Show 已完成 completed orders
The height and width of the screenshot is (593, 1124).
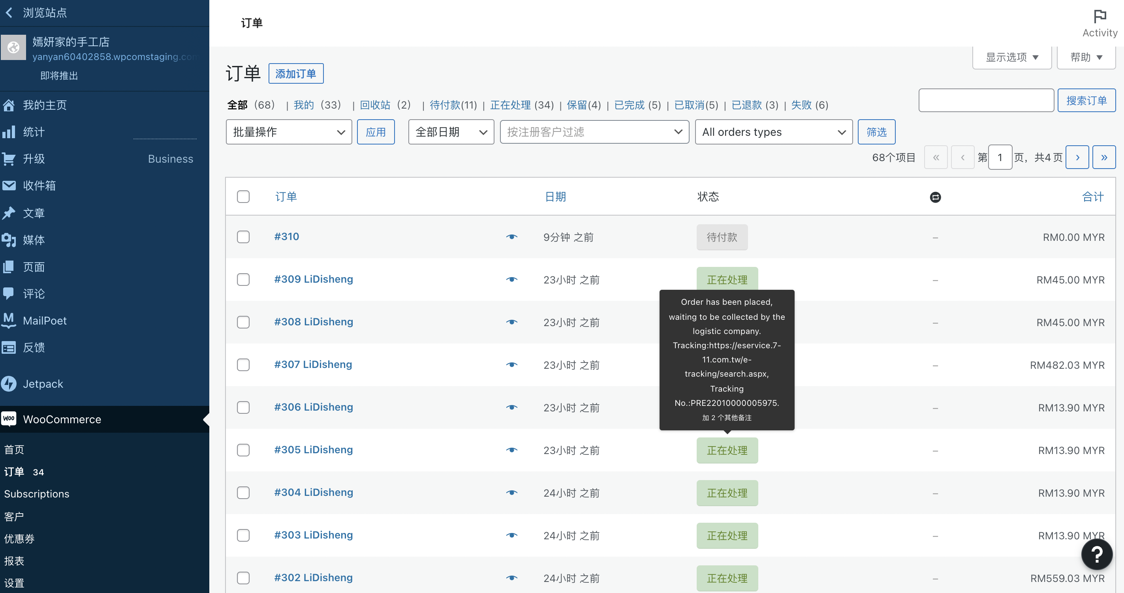click(629, 105)
